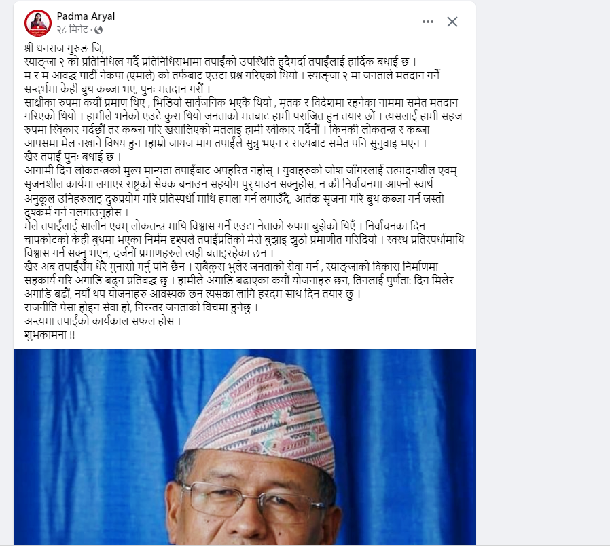Click the line अन्त्यमा तपाईंको कार्यकाल सफल होस
Viewport: 610px width, 549px height.
click(103, 321)
